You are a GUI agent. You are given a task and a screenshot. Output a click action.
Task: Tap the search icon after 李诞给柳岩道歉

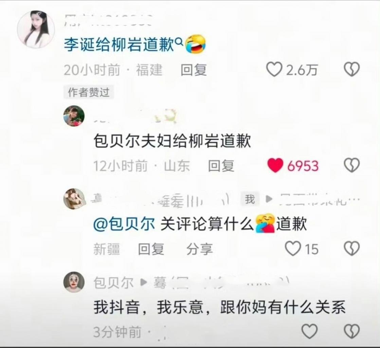[179, 42]
